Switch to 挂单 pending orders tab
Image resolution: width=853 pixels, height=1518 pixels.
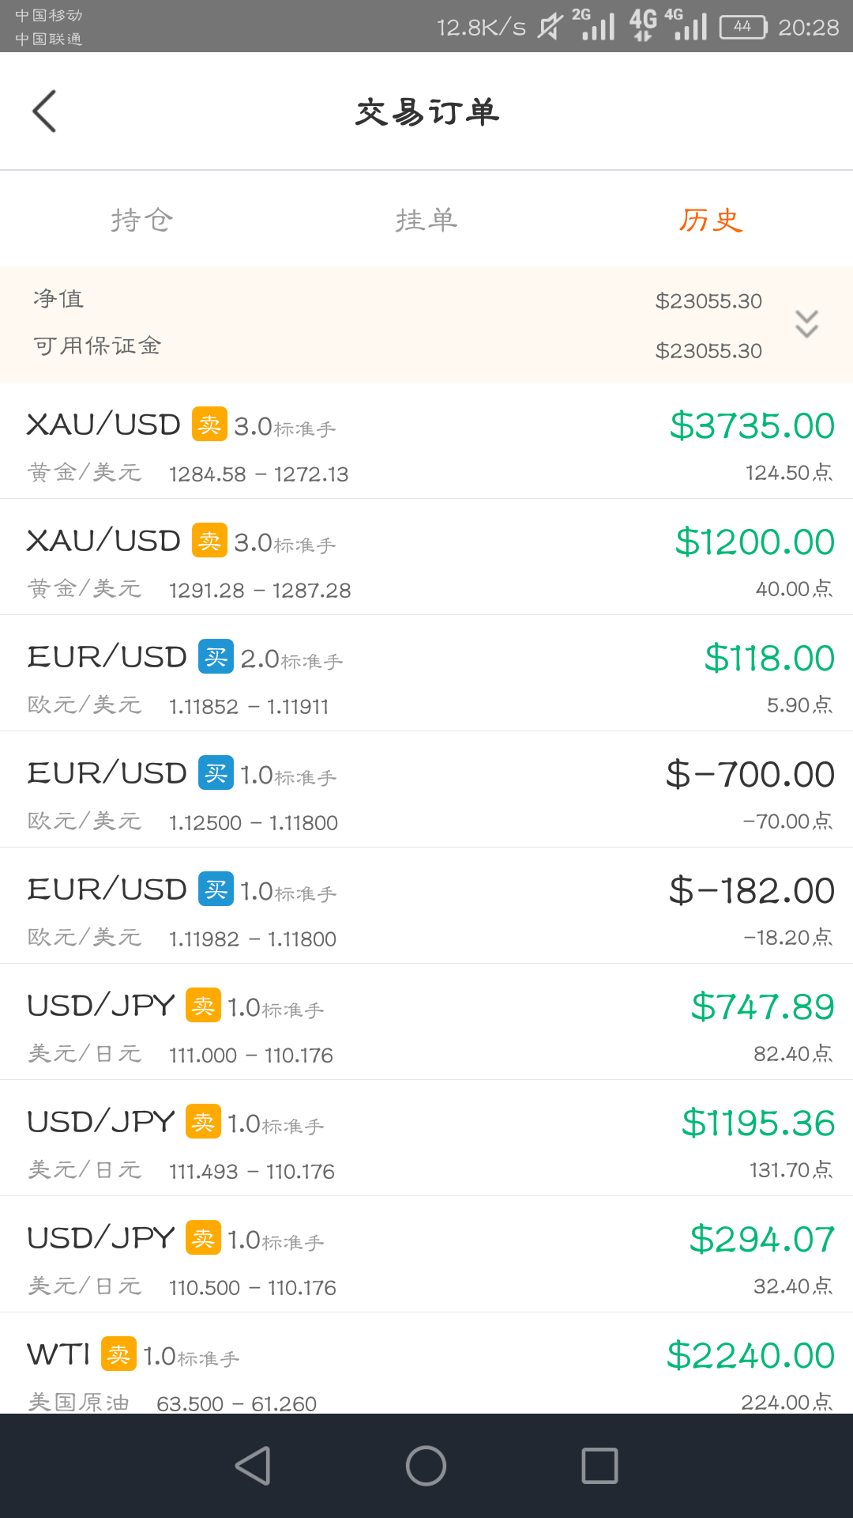tap(426, 220)
